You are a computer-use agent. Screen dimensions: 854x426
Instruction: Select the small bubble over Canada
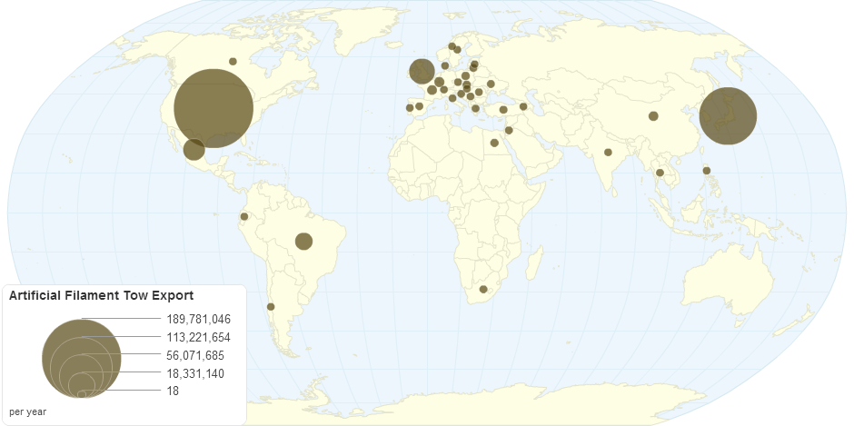pyautogui.click(x=233, y=62)
